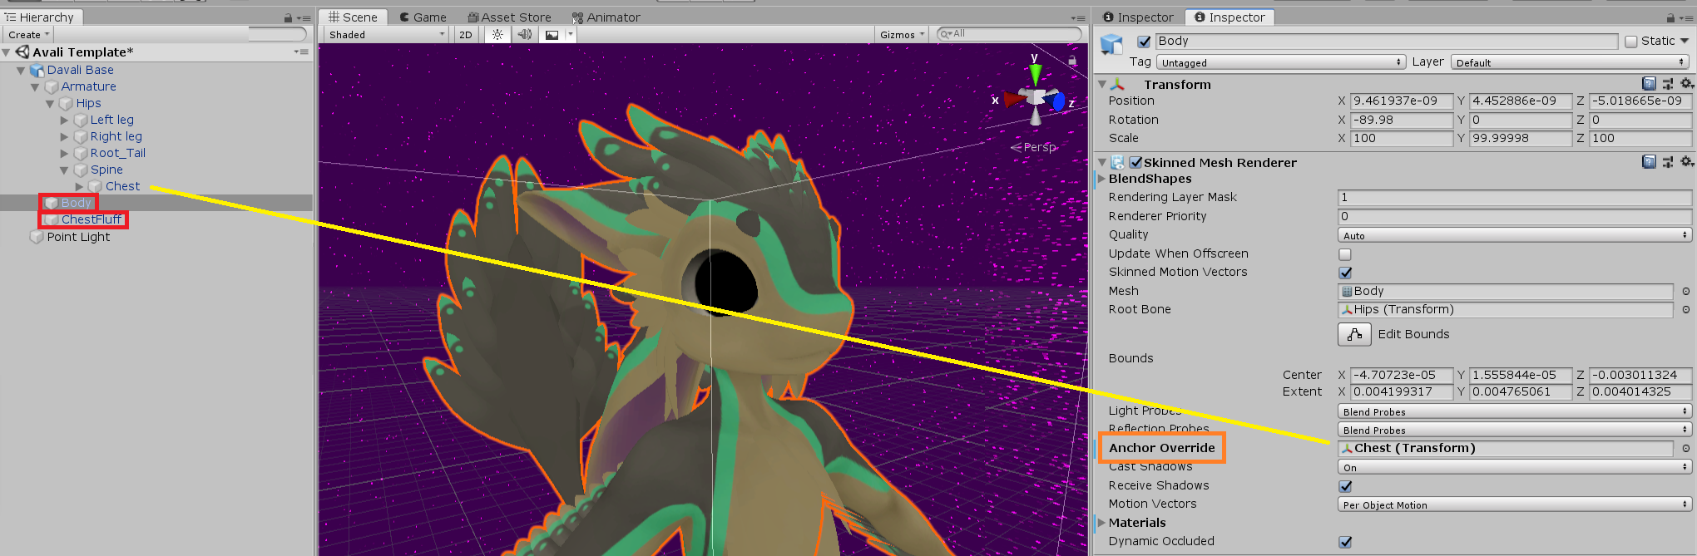Screen dimensions: 1697x556
Task: Click the Edit Bounds icon button
Action: [x=1354, y=334]
